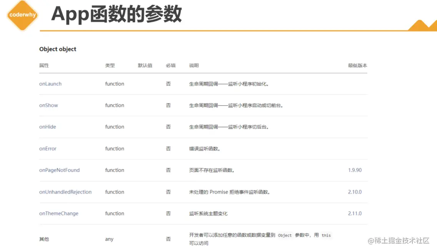
Task: Open the onPageNotFound property link
Action: [x=59, y=170]
